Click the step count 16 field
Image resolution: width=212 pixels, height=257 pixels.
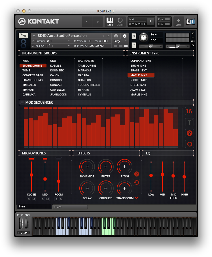(x=189, y=111)
